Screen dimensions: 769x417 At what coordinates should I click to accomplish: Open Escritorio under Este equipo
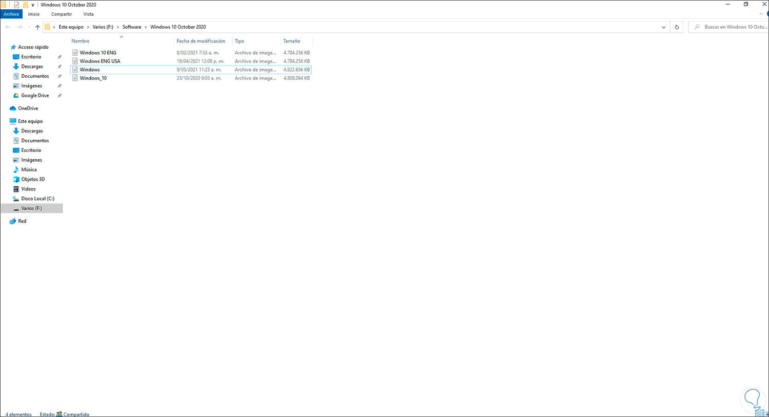coord(31,150)
